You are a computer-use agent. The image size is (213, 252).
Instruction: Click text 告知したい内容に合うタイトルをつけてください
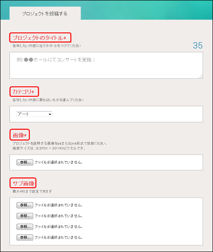(47, 46)
